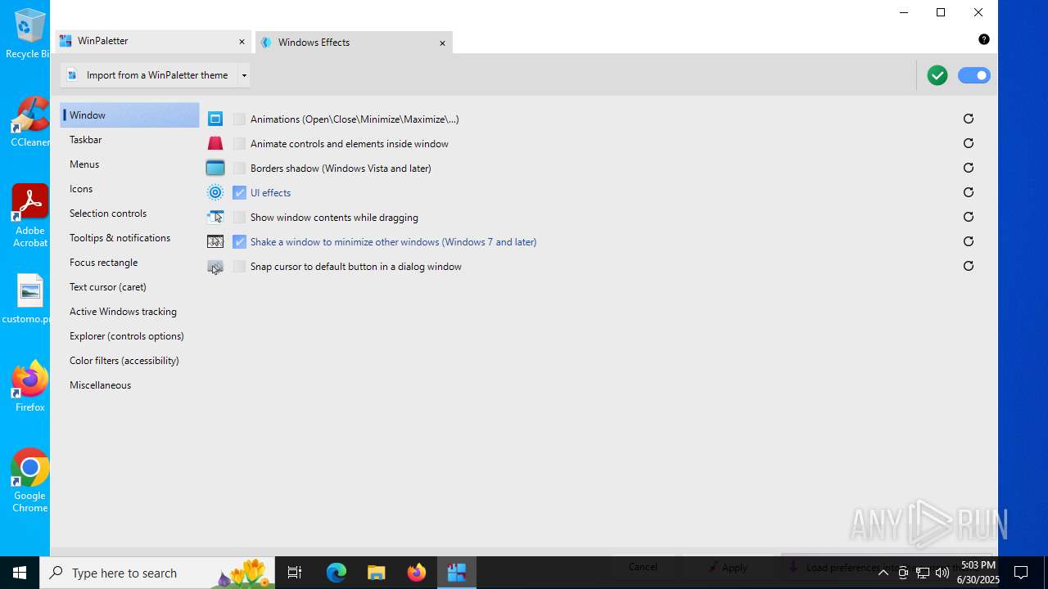This screenshot has width=1048, height=589.
Task: Reset the UI effects setting
Action: pos(969,192)
